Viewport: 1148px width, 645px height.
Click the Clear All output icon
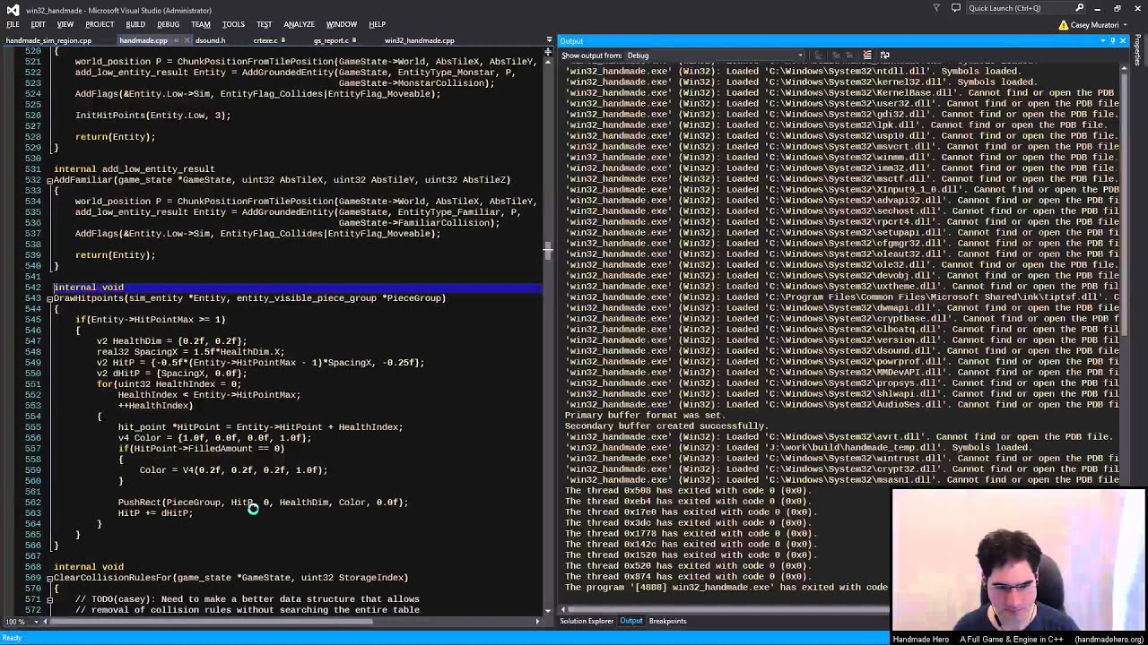(x=867, y=56)
